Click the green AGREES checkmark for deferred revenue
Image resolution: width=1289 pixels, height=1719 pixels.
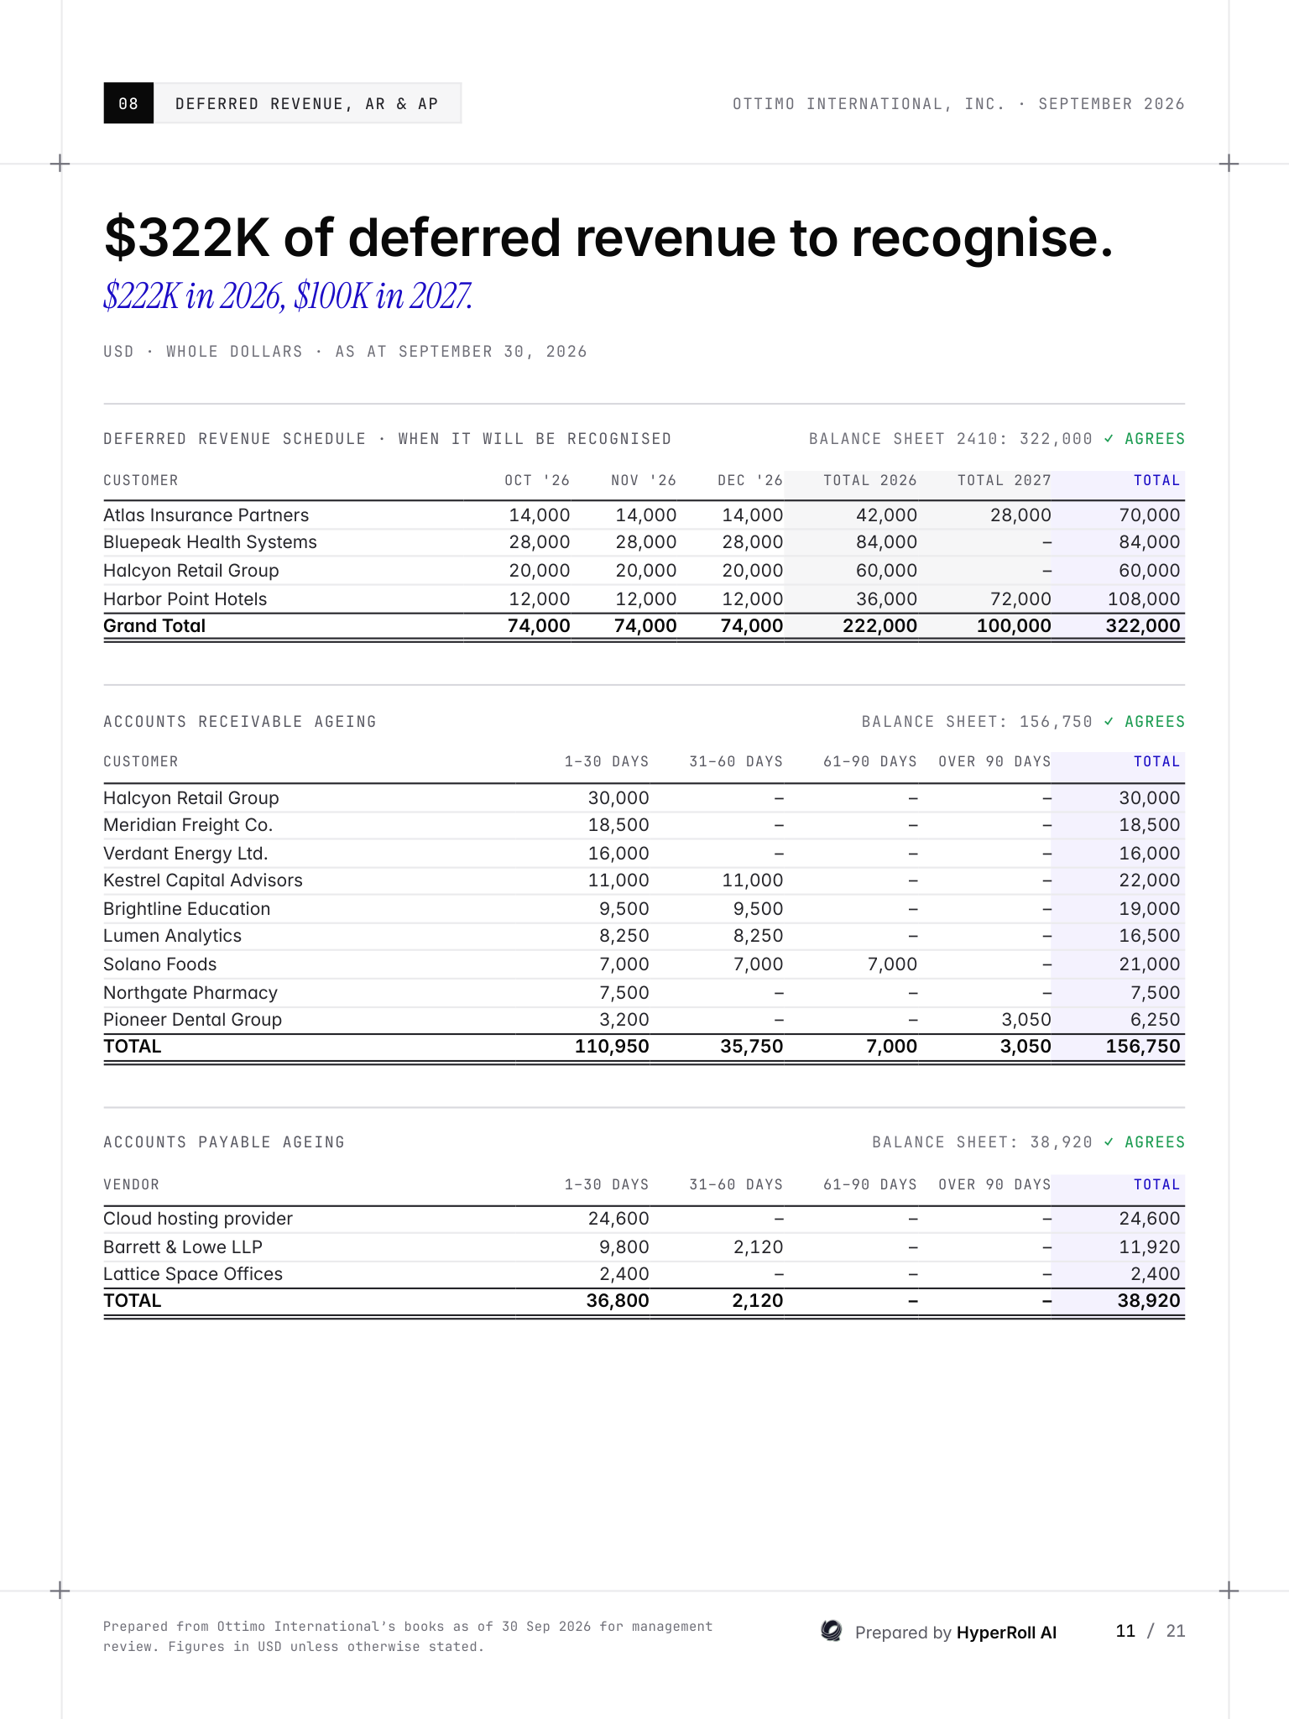coord(1109,439)
